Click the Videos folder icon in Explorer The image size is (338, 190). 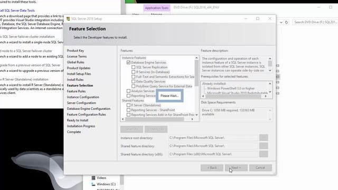tap(93, 178)
